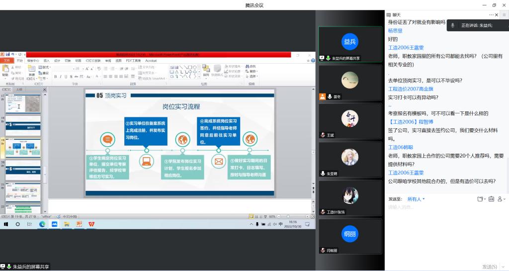Open the 所有人 recipient dropdown in chat
This screenshot has width=509, height=271.
tap(416, 199)
